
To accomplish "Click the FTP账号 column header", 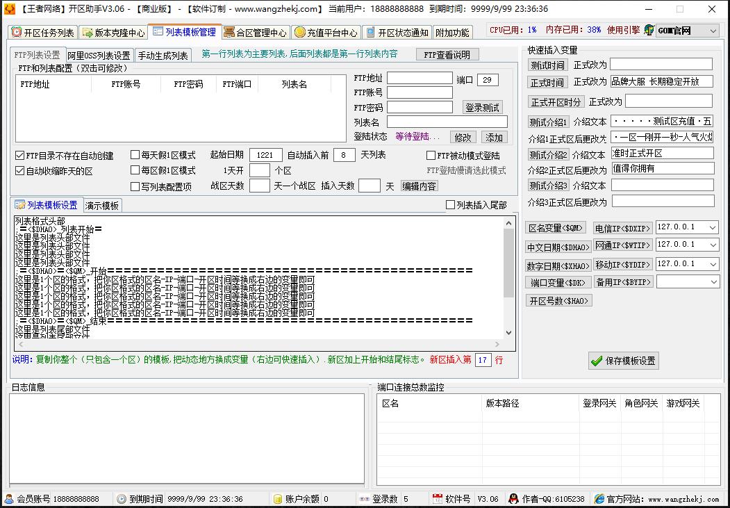I will point(126,84).
